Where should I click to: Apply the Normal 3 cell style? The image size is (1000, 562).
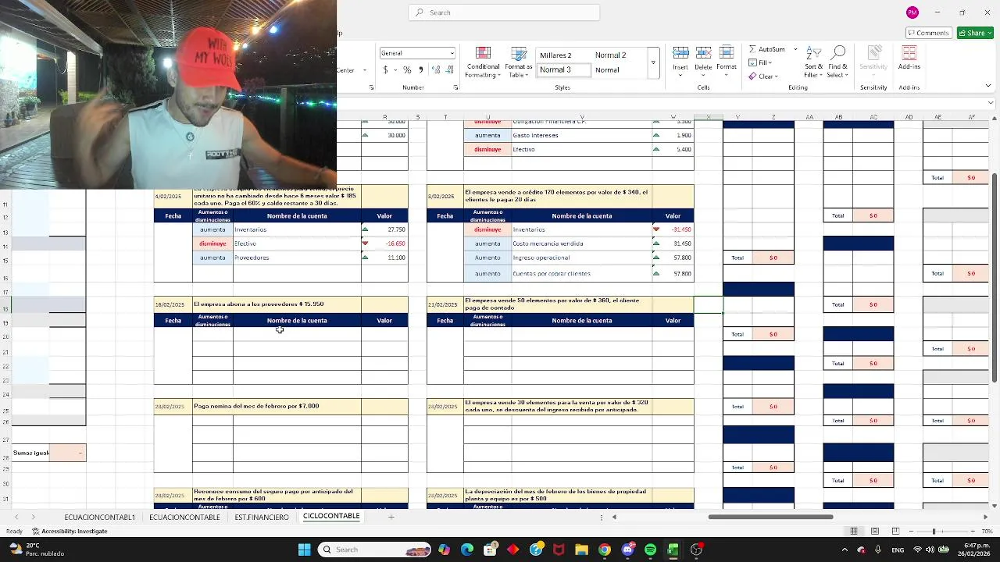click(x=562, y=69)
